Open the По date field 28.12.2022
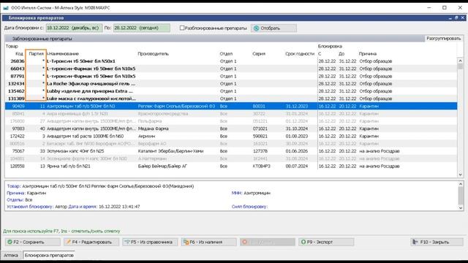This screenshot has height=263, width=468. coord(141,28)
